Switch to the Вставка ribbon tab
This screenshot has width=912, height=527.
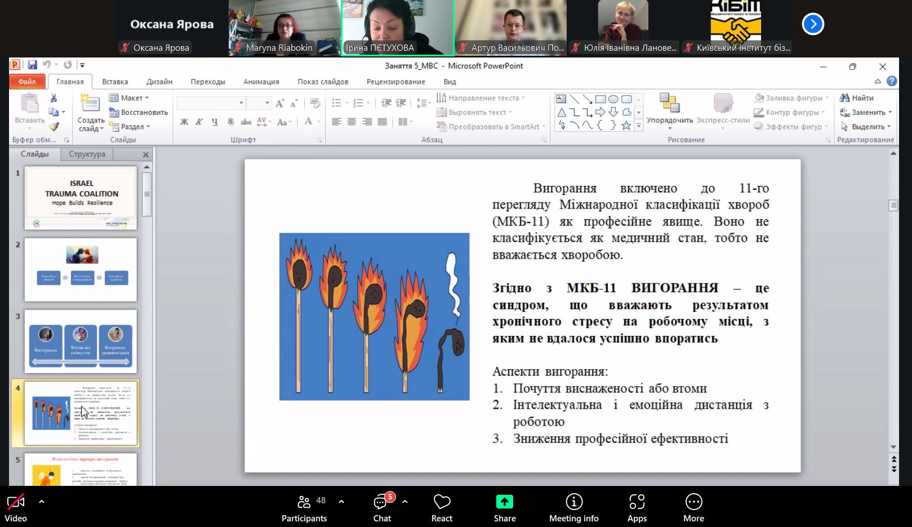click(115, 82)
